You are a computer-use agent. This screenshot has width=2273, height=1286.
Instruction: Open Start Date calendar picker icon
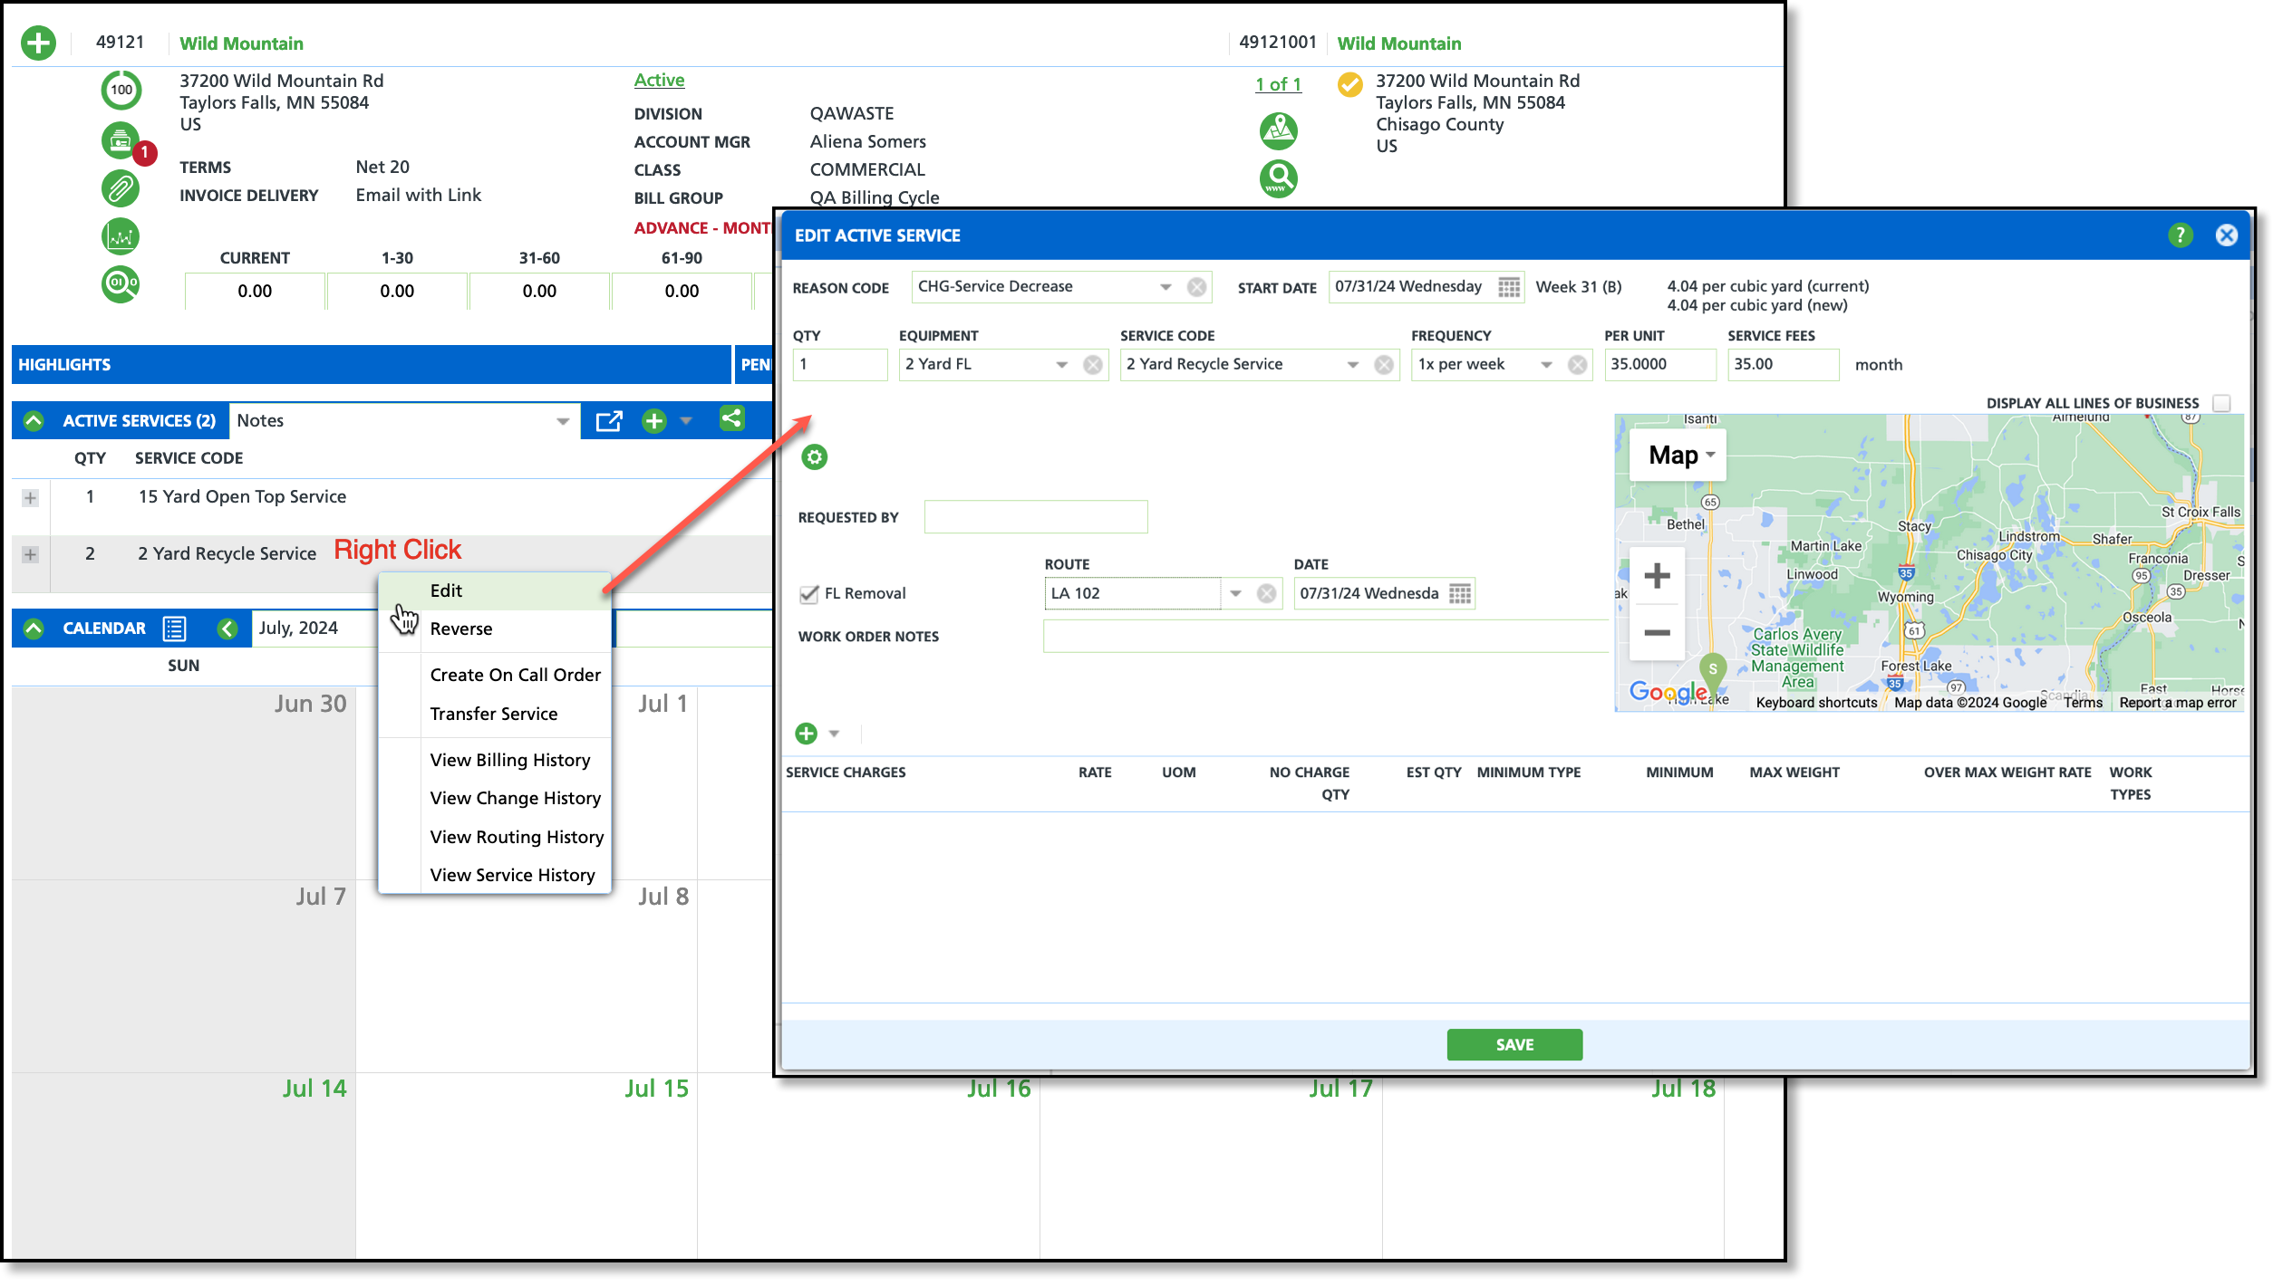click(x=1509, y=287)
